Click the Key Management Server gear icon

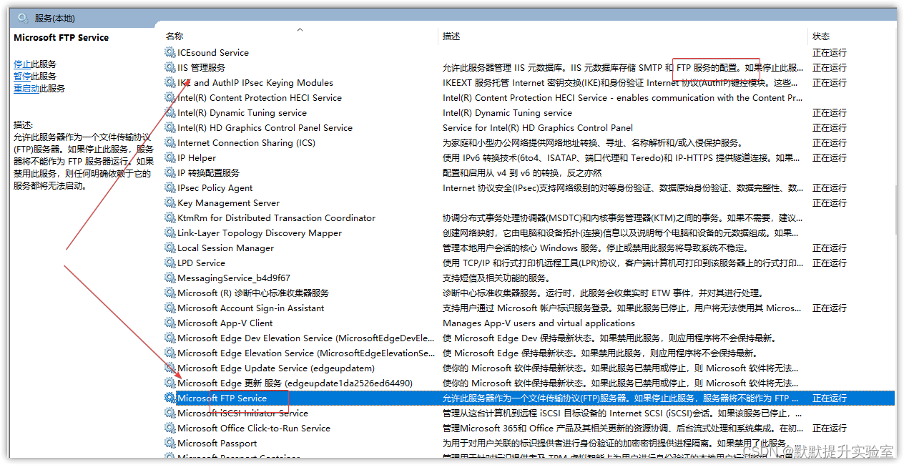[169, 202]
